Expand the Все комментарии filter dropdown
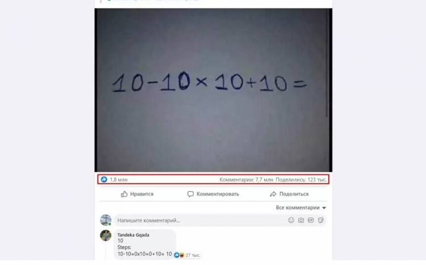 (300, 208)
